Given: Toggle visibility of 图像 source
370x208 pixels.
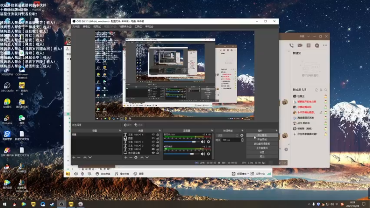Looking at the screenshot, I should (153, 138).
